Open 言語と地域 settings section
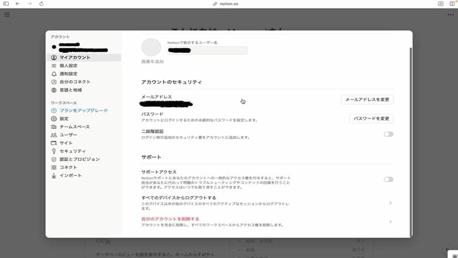This screenshot has width=458, height=258. coord(84,90)
